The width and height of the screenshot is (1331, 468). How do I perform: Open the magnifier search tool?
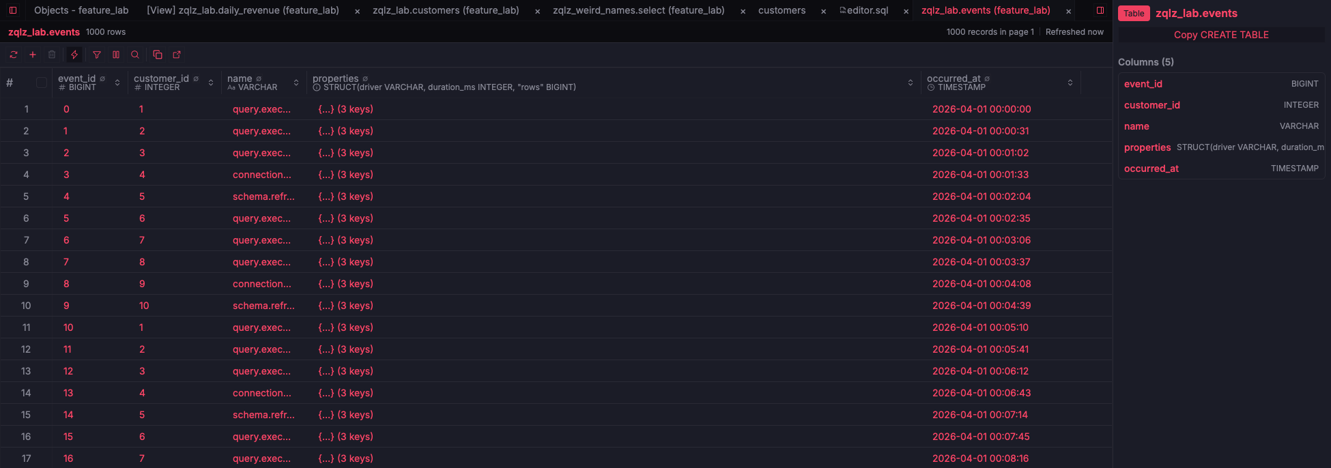pos(135,55)
